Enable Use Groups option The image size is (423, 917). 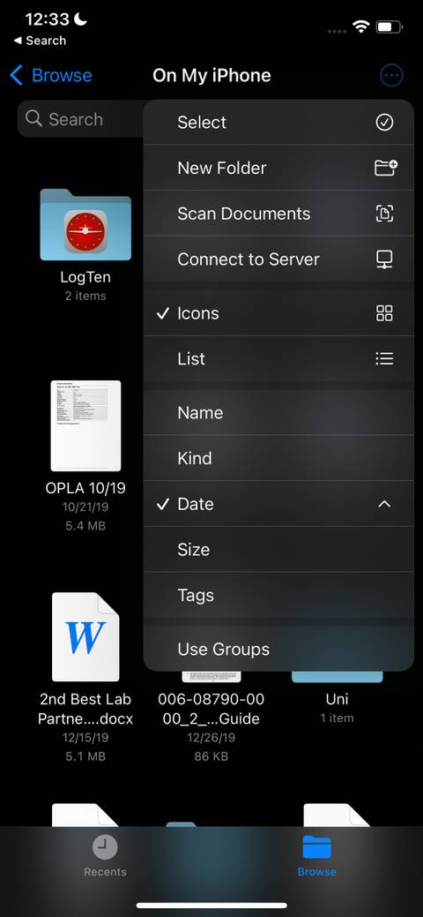point(278,650)
